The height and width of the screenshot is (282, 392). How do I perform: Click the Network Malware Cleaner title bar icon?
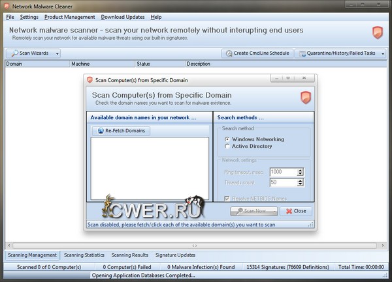tap(7, 5)
